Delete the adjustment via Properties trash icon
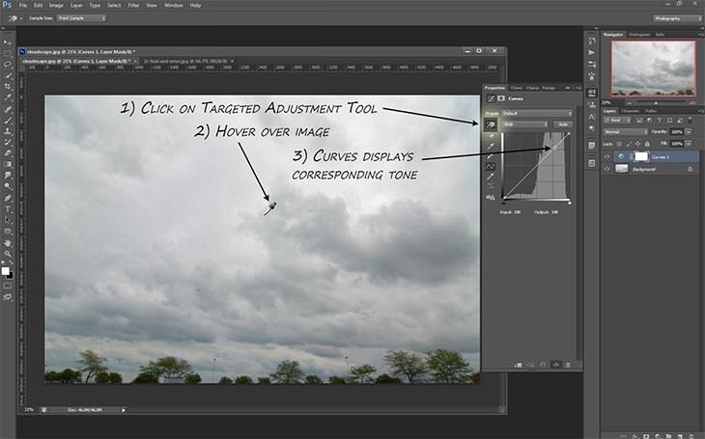705x439 pixels. [568, 365]
